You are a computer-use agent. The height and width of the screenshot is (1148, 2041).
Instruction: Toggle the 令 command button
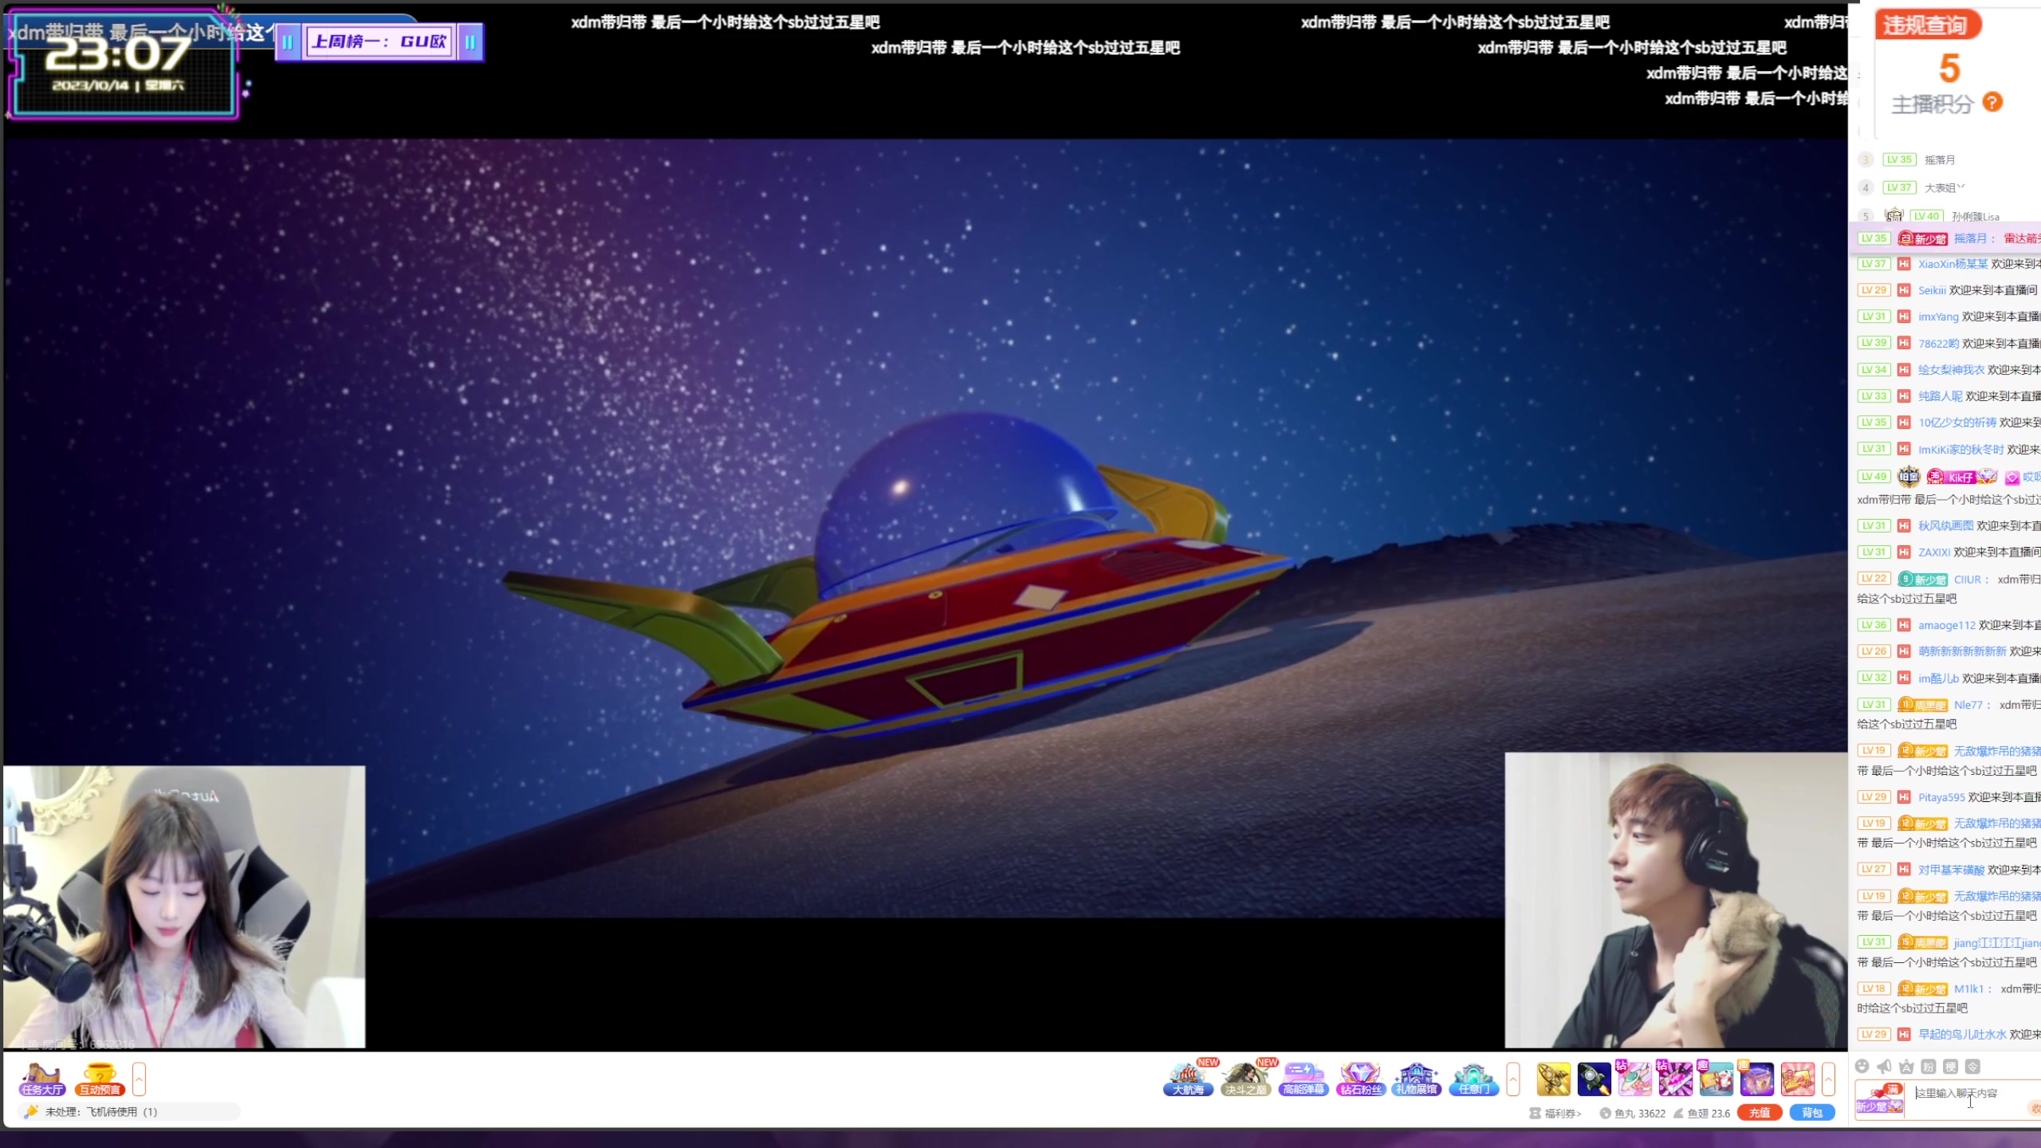tap(1972, 1066)
